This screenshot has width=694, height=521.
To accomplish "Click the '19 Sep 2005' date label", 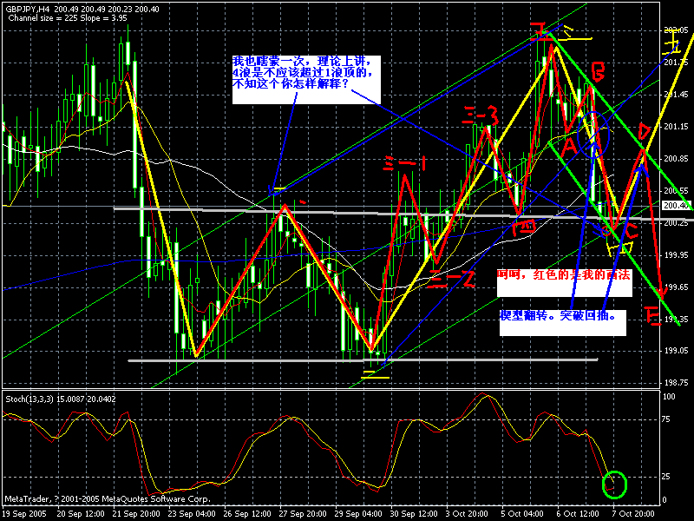I will [x=25, y=514].
